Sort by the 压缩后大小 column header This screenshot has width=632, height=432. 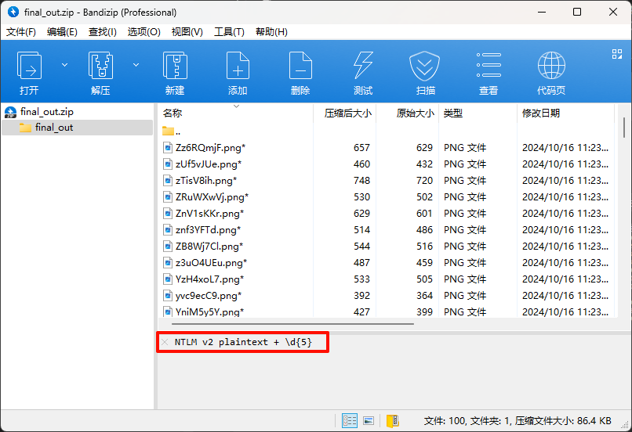click(x=348, y=113)
